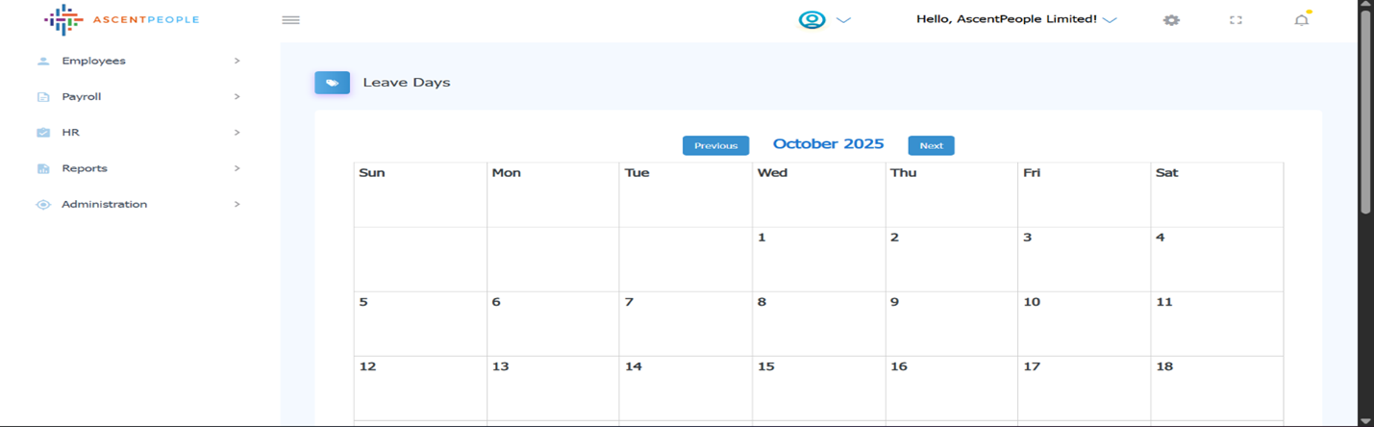The width and height of the screenshot is (1374, 427).
Task: Open the HR menu item
Action: coord(71,133)
